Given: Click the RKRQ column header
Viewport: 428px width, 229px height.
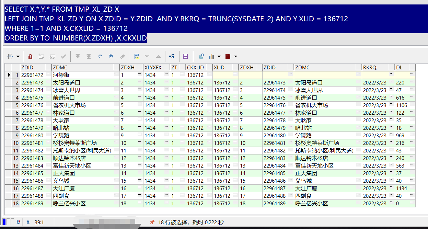Looking at the screenshot, I should click(378, 67).
